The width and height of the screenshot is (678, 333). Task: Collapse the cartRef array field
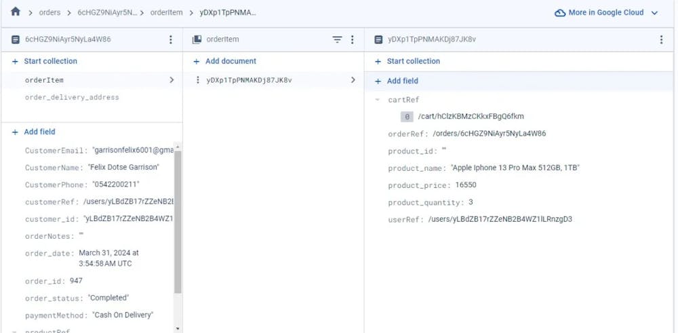click(378, 100)
